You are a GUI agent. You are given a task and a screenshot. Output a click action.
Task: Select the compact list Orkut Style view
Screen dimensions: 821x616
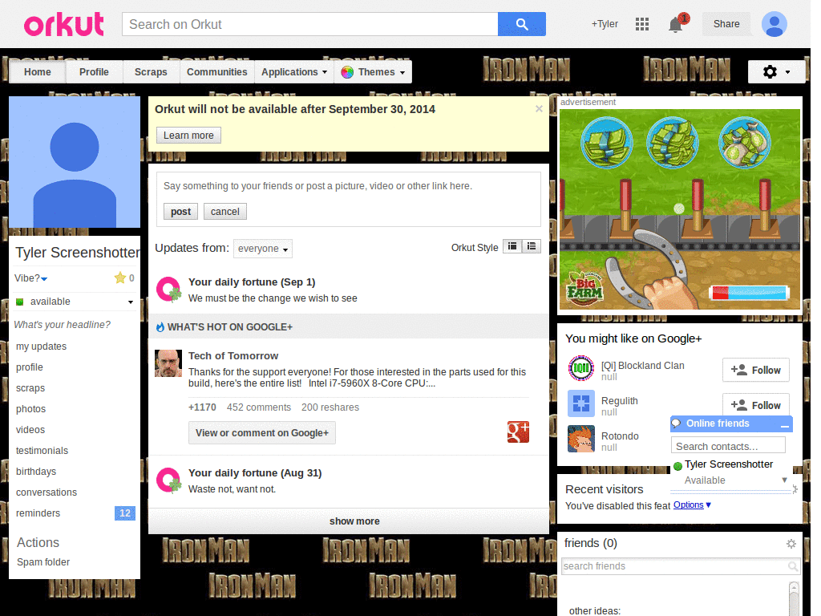512,246
